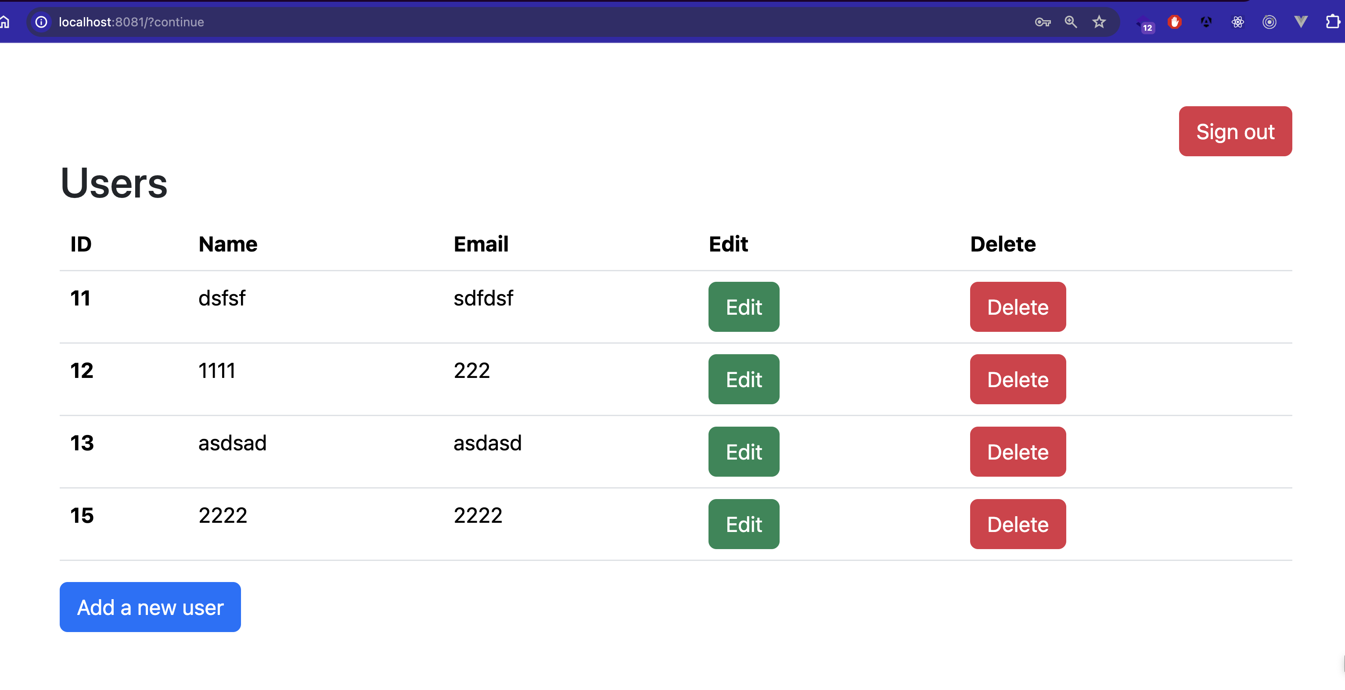Click the browser home icon

(5, 22)
